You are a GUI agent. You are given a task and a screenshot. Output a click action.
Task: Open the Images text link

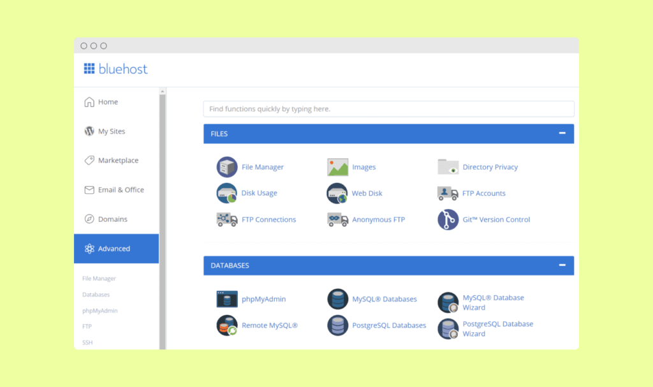(x=364, y=167)
